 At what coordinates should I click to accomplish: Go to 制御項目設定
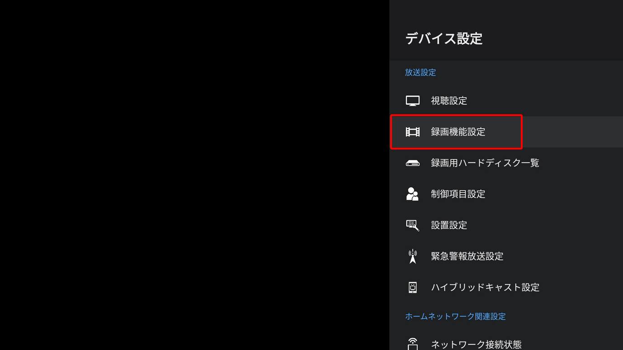coord(506,194)
